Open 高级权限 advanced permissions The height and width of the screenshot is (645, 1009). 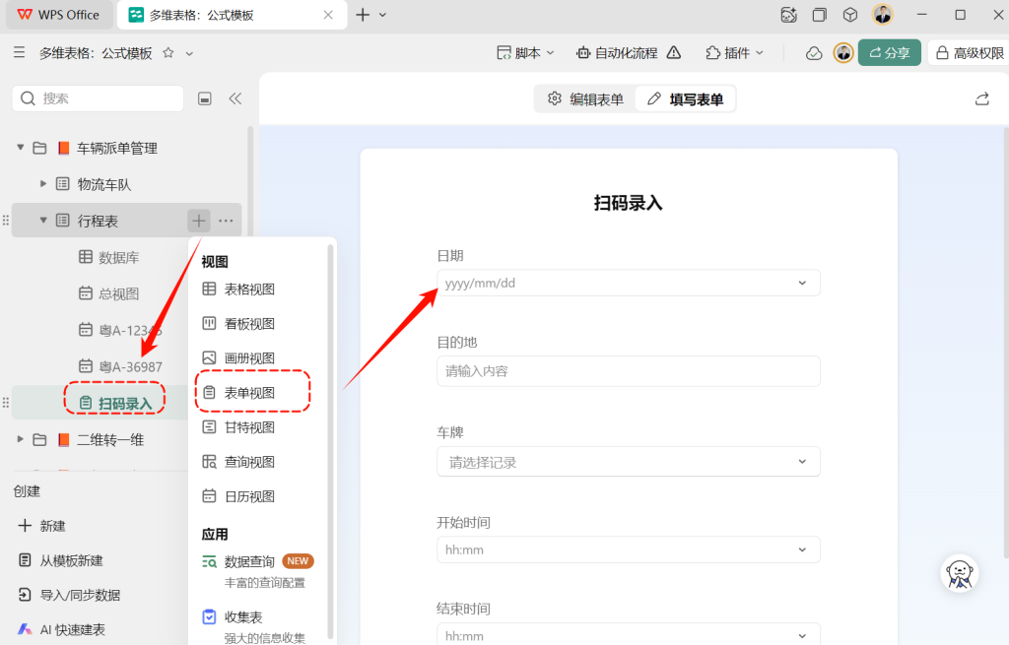tap(969, 53)
